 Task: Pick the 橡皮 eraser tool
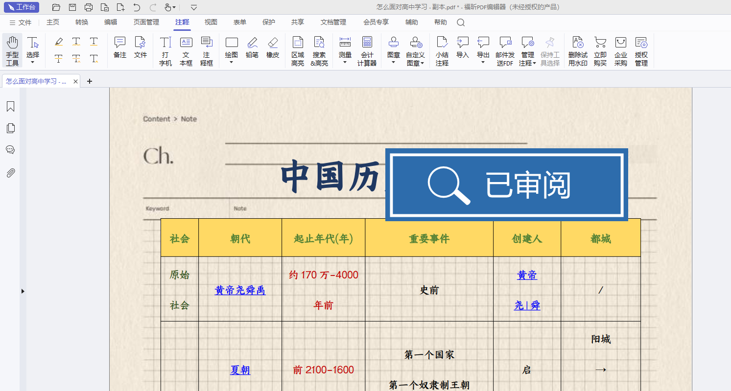273,47
